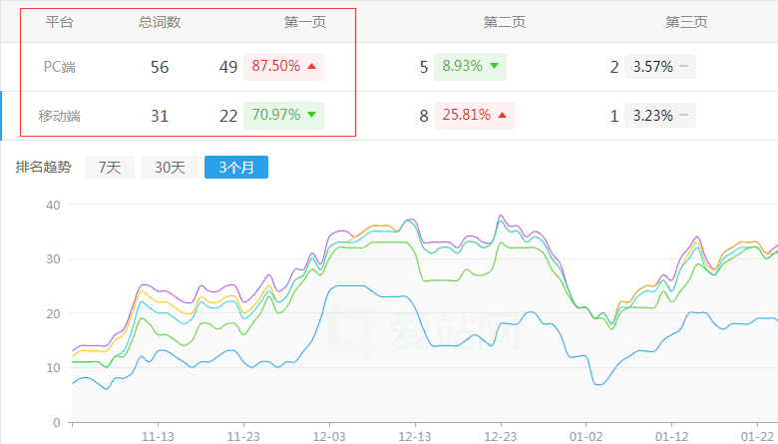Viewport: 778px width, 444px height.
Task: Click the 第一页 column header
Action: point(305,22)
